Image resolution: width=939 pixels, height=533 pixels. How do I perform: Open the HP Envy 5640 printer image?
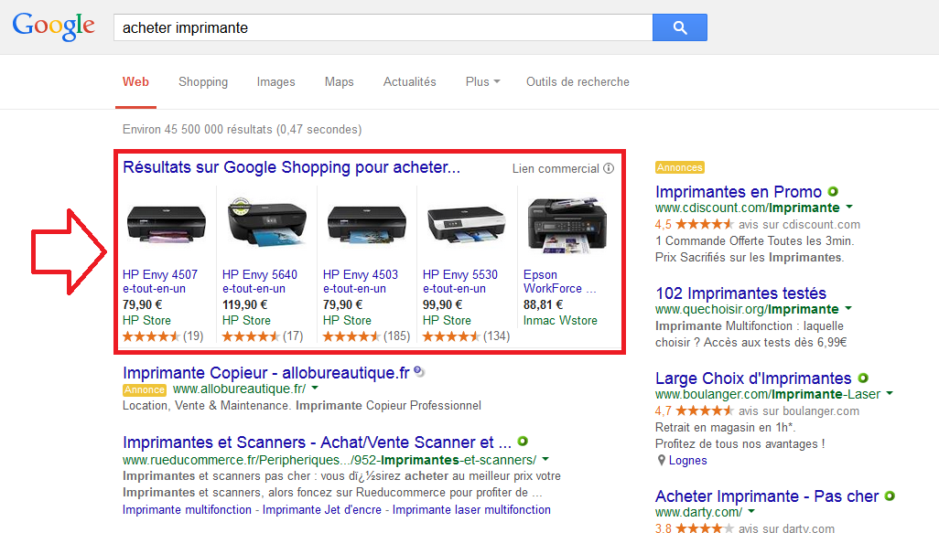click(x=266, y=224)
